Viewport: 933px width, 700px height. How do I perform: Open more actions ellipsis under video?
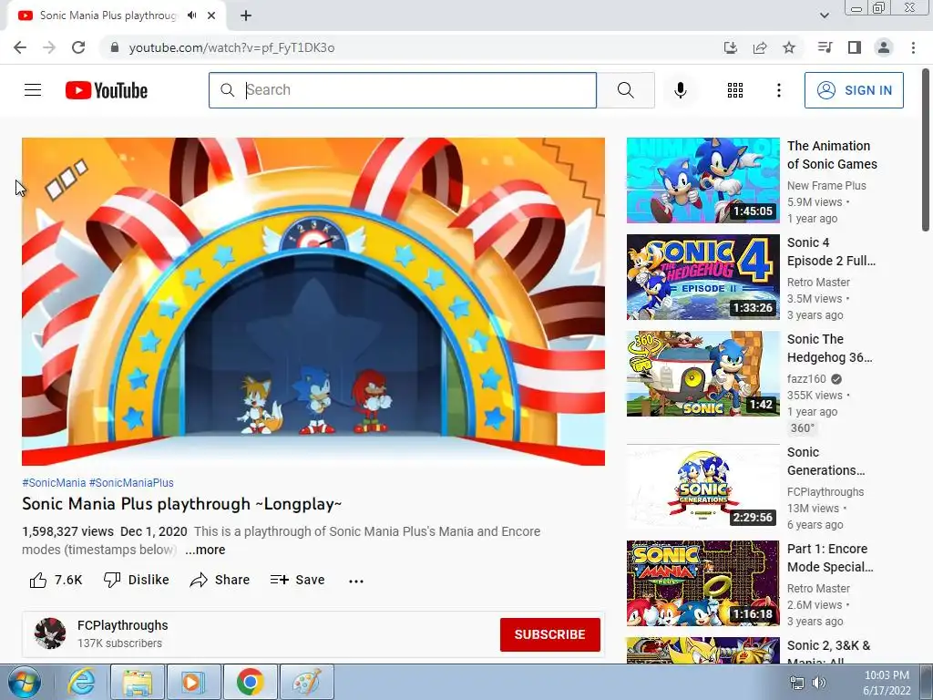tap(356, 581)
